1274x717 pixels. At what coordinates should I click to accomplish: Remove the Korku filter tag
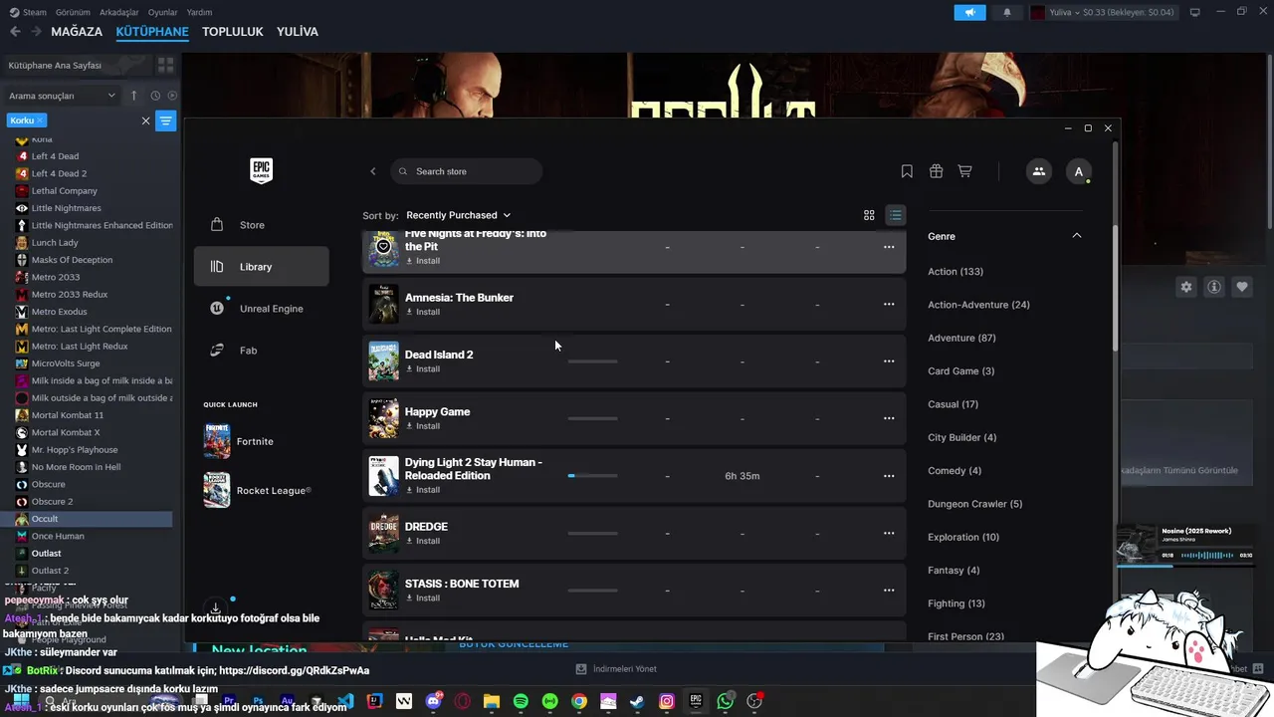[x=41, y=120]
